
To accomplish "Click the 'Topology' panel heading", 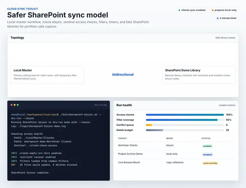I will [x=17, y=38].
